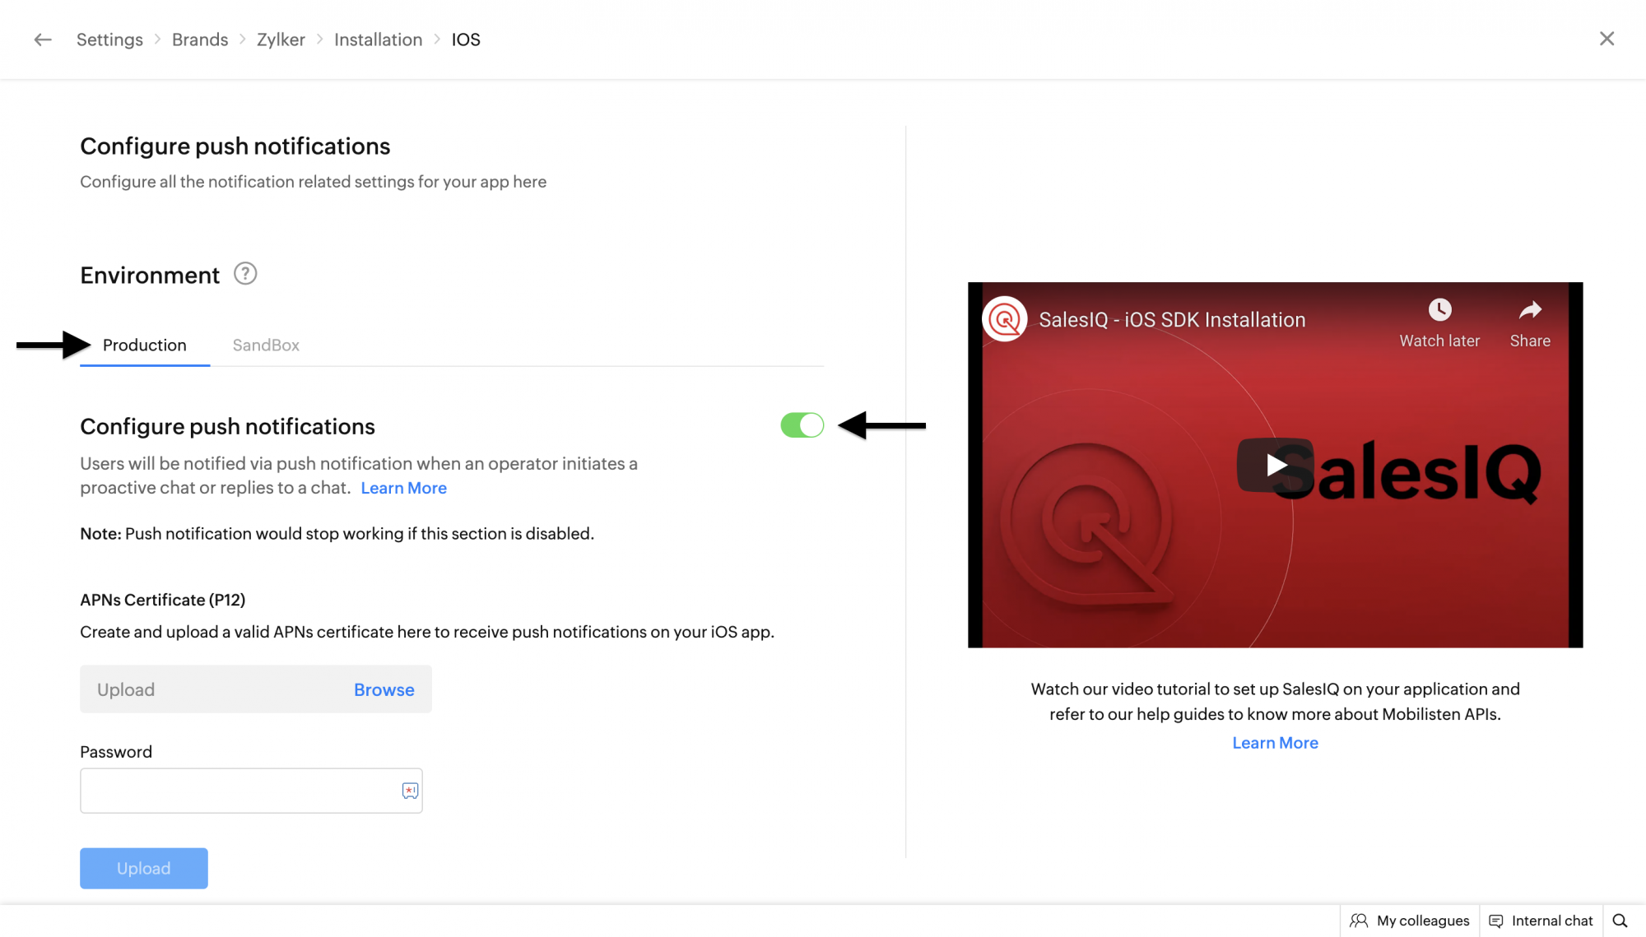The width and height of the screenshot is (1646, 937).
Task: Open My colleagues panel
Action: pyautogui.click(x=1410, y=921)
